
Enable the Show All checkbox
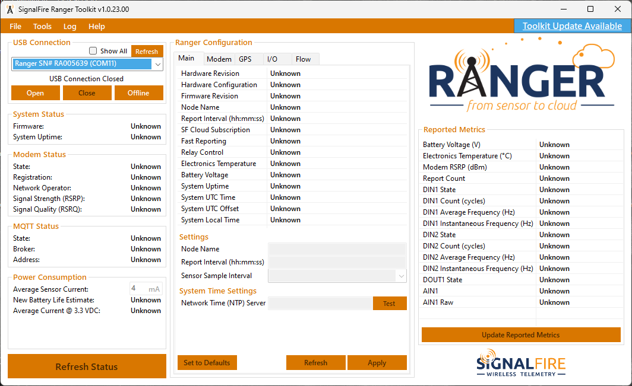(x=93, y=51)
